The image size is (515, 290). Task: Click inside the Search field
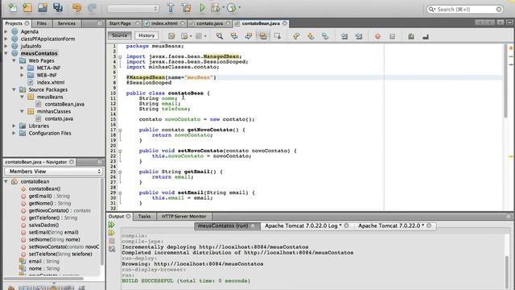click(x=464, y=9)
